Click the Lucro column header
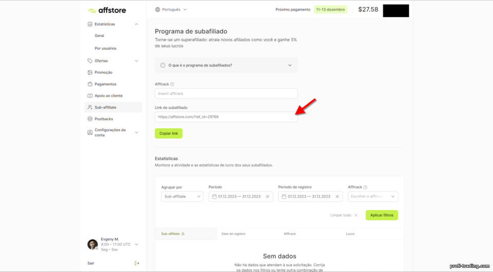Screen dimensions: 493x272 point(350,234)
